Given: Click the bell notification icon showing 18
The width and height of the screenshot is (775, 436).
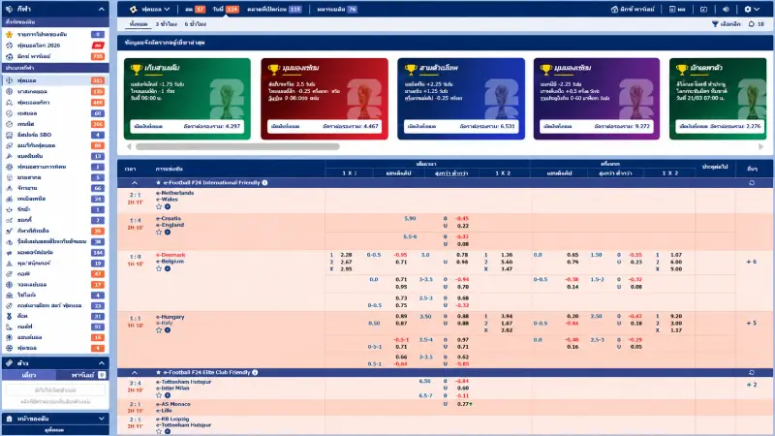Looking at the screenshot, I should pos(752,23).
